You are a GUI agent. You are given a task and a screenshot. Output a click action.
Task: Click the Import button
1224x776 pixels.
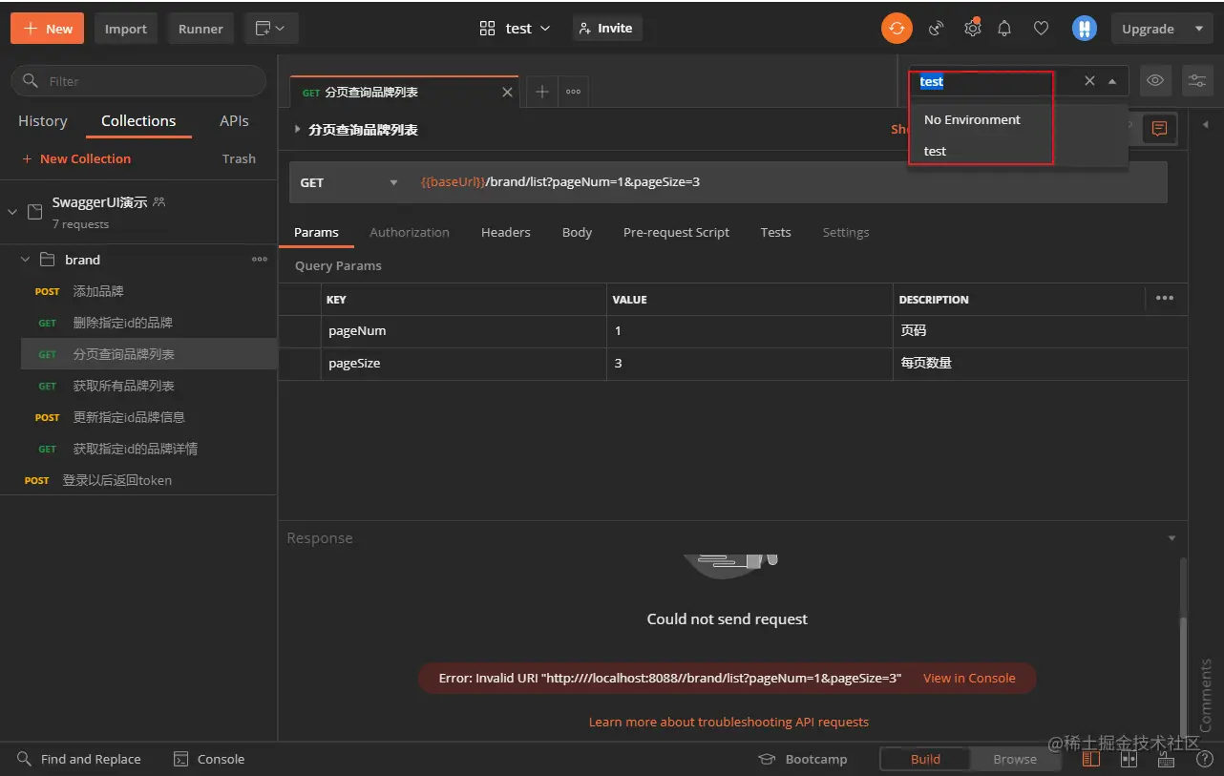tap(126, 29)
